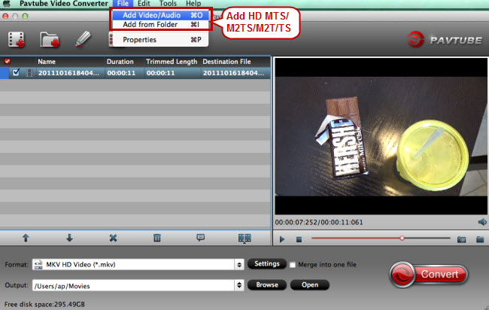Click the Destination File column header
489x310 pixels.
226,62
